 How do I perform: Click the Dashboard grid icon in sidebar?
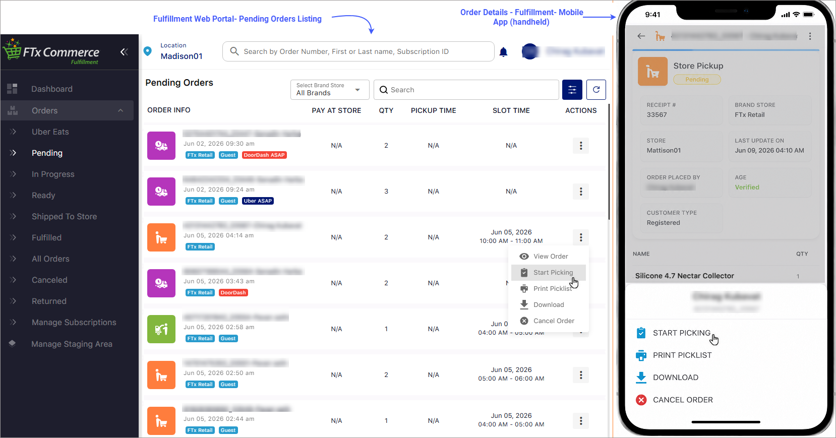(x=12, y=89)
